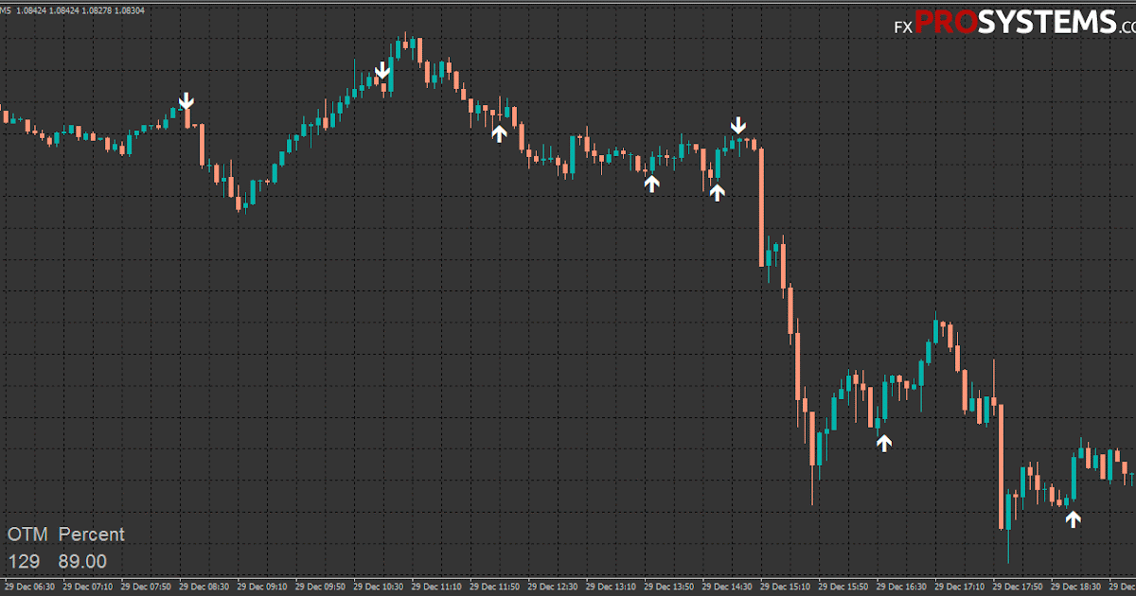The width and height of the screenshot is (1136, 596).
Task: Select the OTM value 129
Action: [24, 562]
